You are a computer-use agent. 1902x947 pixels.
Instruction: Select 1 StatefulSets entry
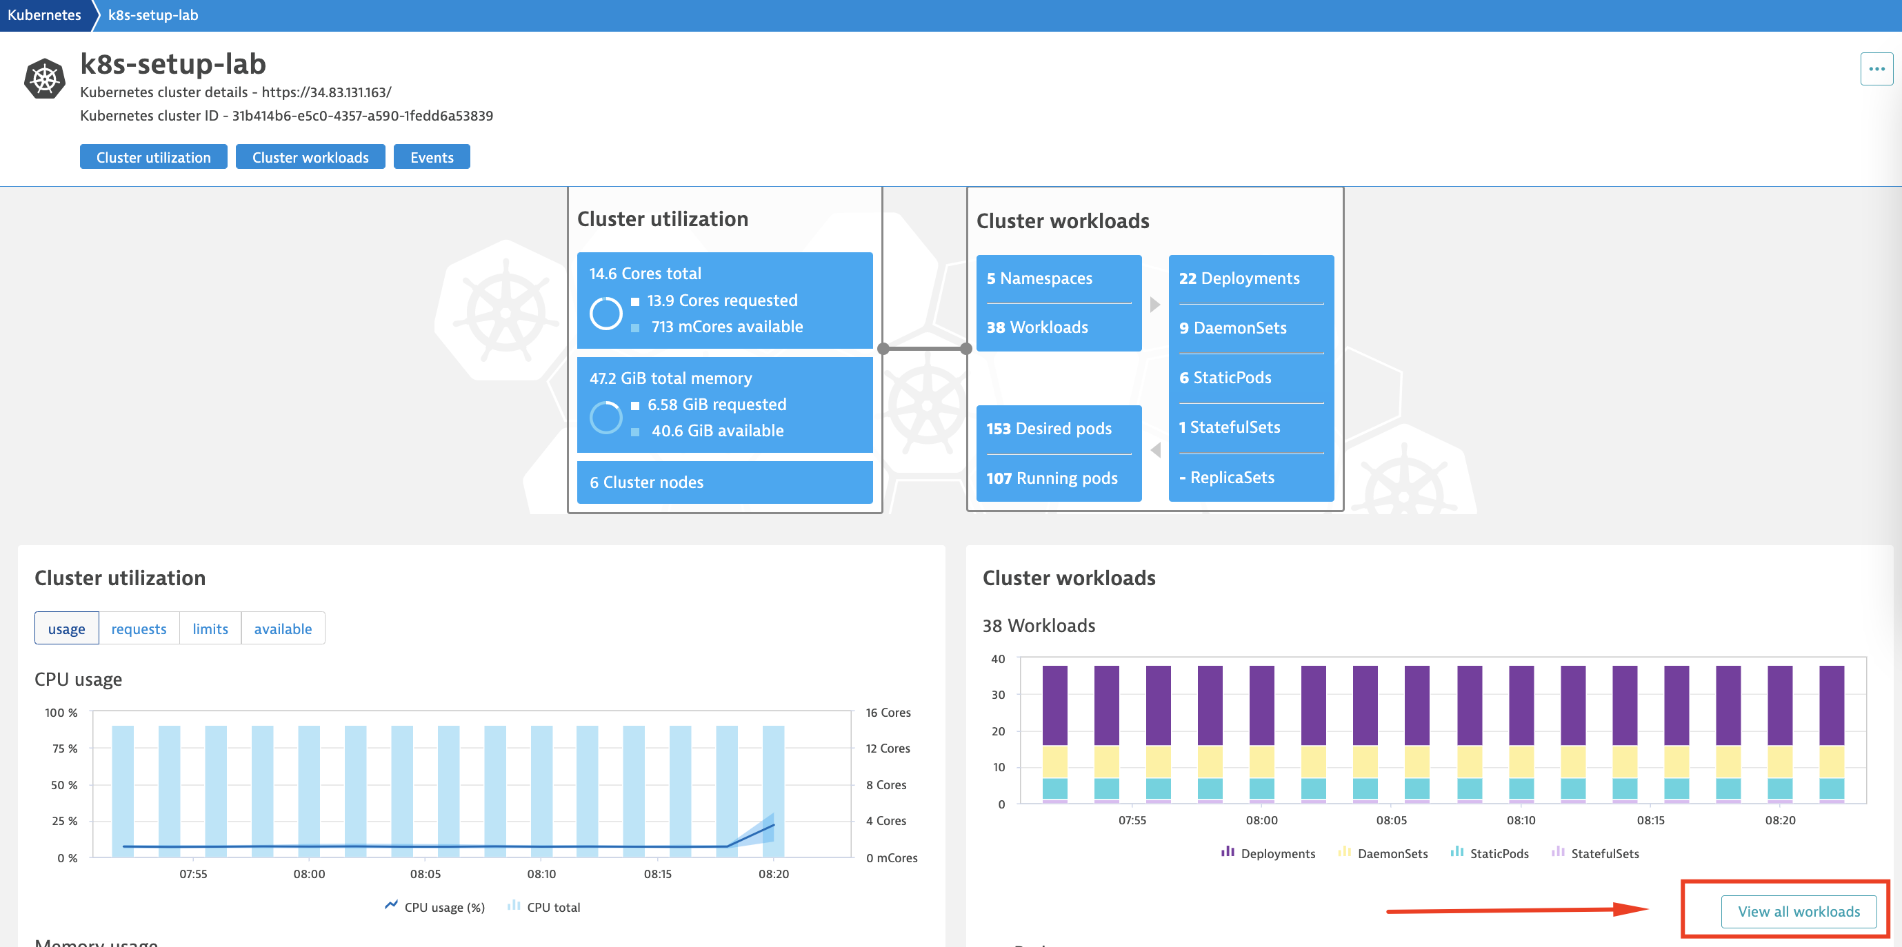click(x=1230, y=427)
